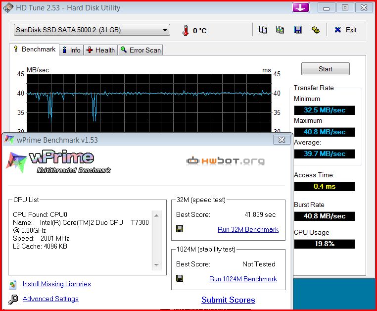Click the wPrime Multithreaded Benchmark logo
The width and height of the screenshot is (377, 311).
pos(58,161)
